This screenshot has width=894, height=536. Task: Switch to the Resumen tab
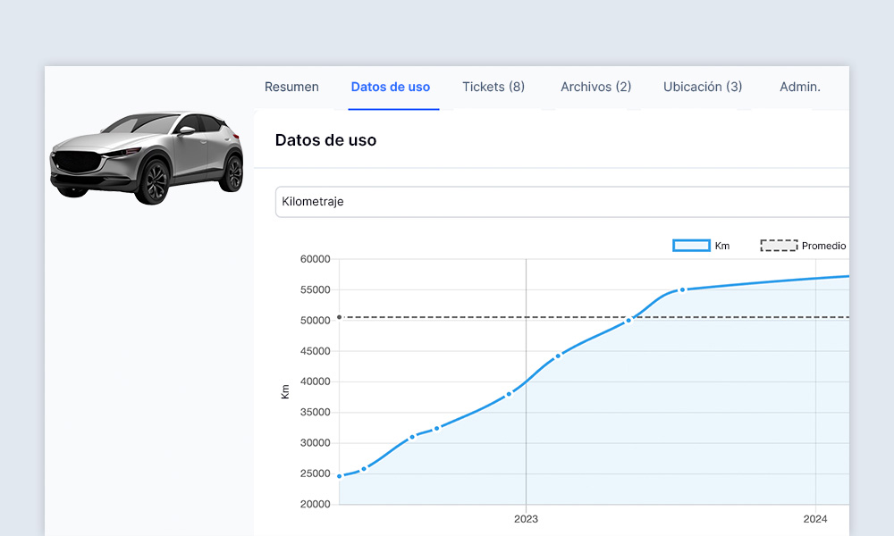tap(291, 87)
